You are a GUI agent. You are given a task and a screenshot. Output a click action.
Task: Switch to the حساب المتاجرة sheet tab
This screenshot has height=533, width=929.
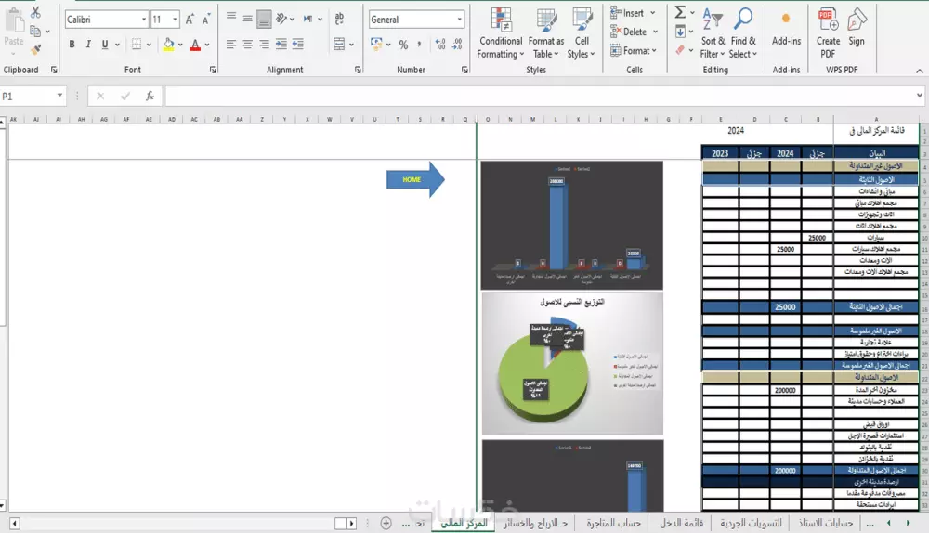tap(613, 523)
